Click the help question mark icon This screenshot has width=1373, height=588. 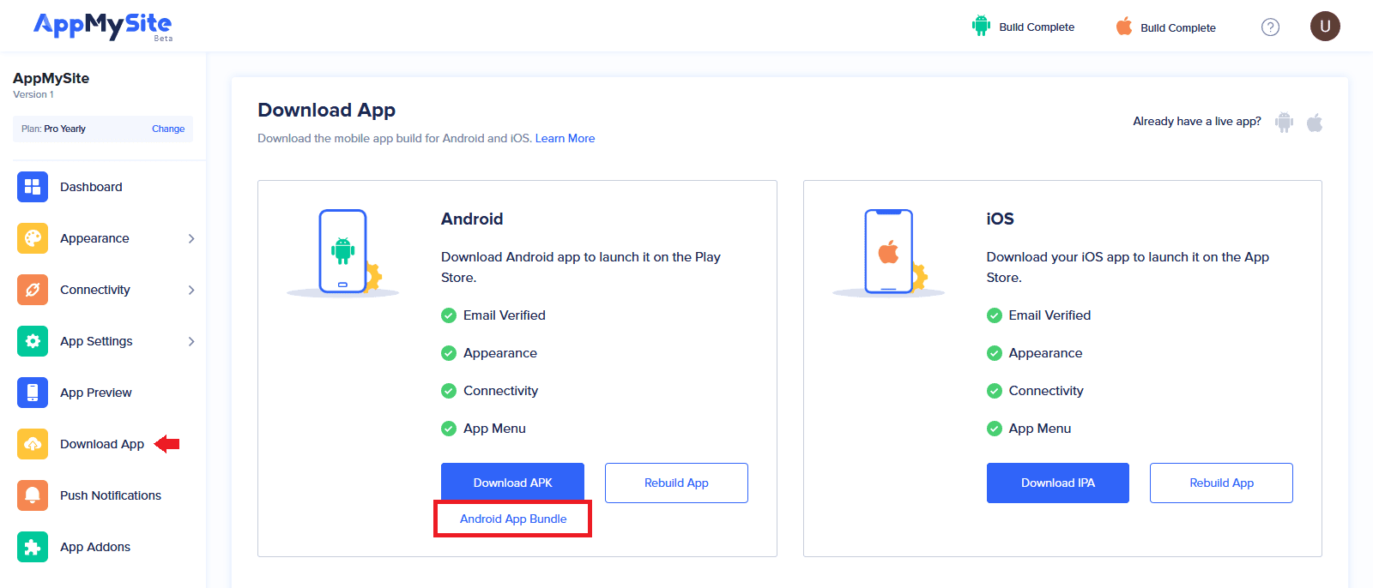[x=1270, y=27]
